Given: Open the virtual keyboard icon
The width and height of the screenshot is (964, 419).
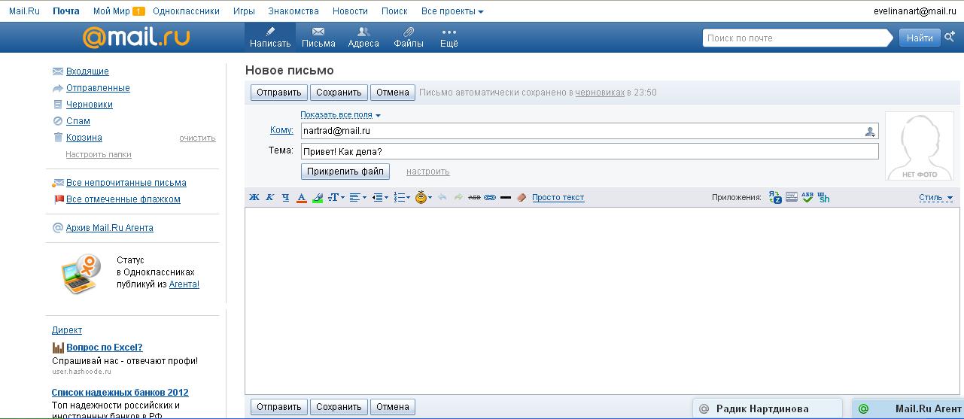Looking at the screenshot, I should click(x=792, y=197).
